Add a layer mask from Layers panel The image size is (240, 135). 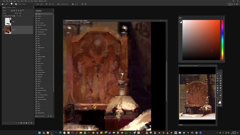(21, 123)
